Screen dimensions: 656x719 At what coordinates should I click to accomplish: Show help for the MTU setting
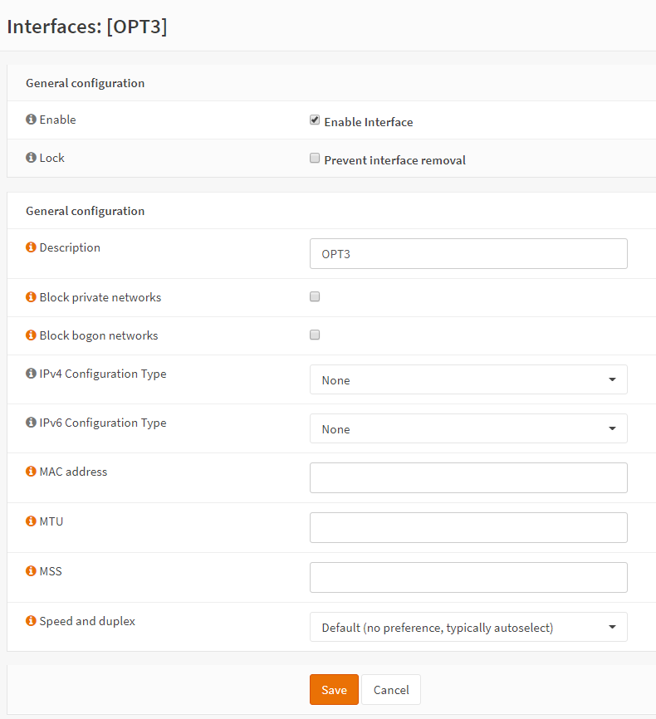32,521
